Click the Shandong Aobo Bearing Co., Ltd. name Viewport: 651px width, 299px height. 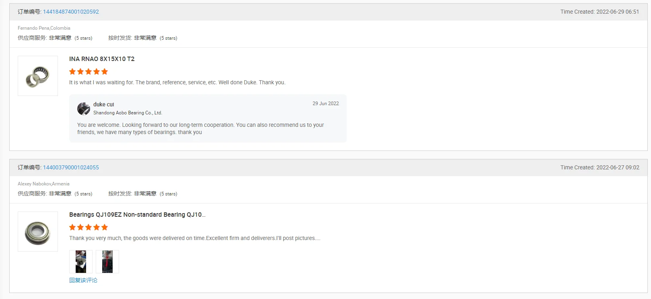128,113
